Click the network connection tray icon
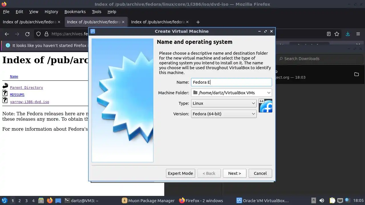365x205 pixels. click(x=340, y=200)
